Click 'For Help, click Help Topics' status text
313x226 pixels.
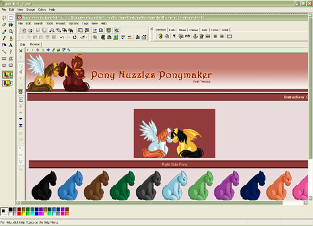pyautogui.click(x=29, y=222)
